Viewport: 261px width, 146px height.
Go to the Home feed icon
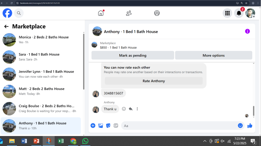point(101,13)
